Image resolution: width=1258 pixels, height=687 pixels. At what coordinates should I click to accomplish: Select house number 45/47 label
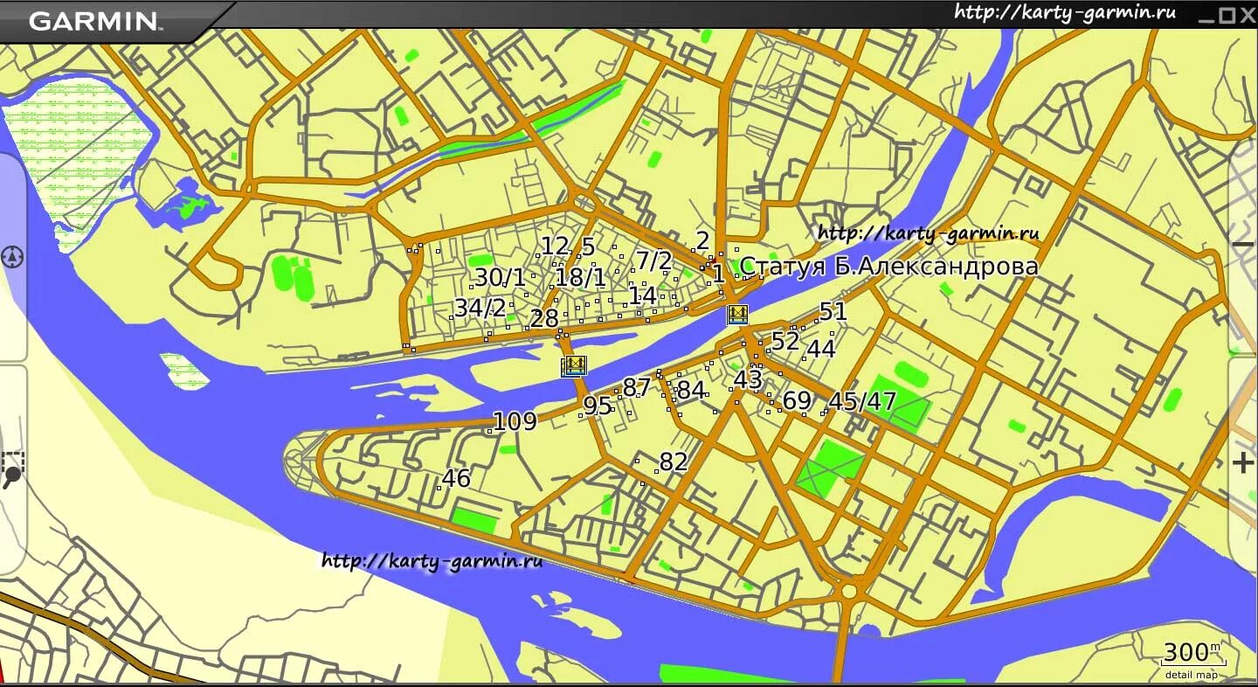pos(862,401)
